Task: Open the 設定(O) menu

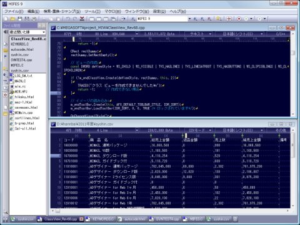Action: [159, 11]
